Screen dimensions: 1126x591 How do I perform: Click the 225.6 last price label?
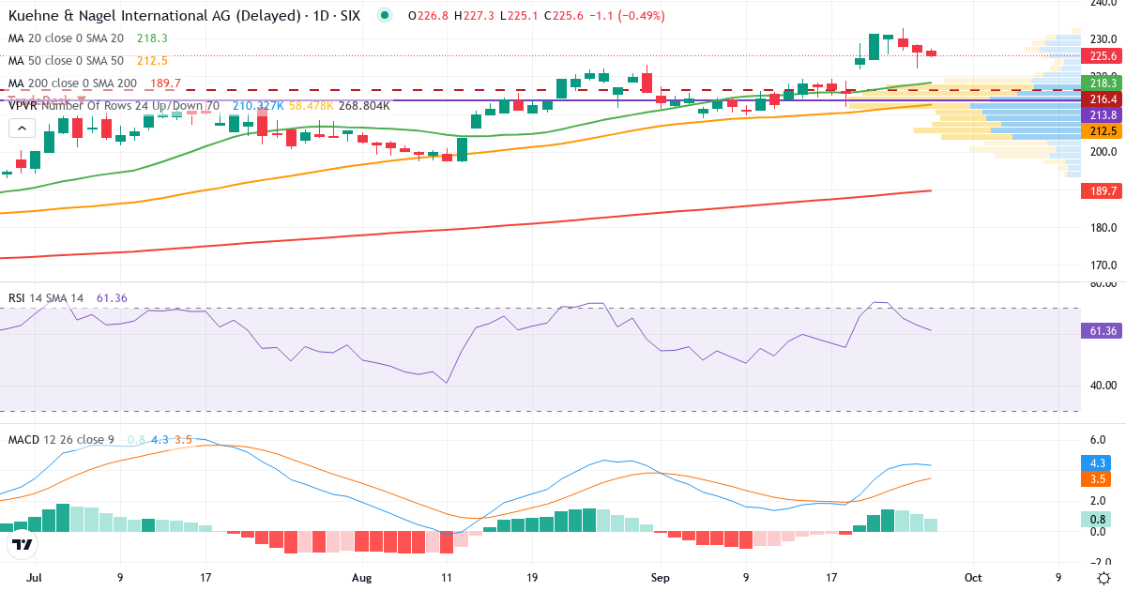pos(1103,55)
